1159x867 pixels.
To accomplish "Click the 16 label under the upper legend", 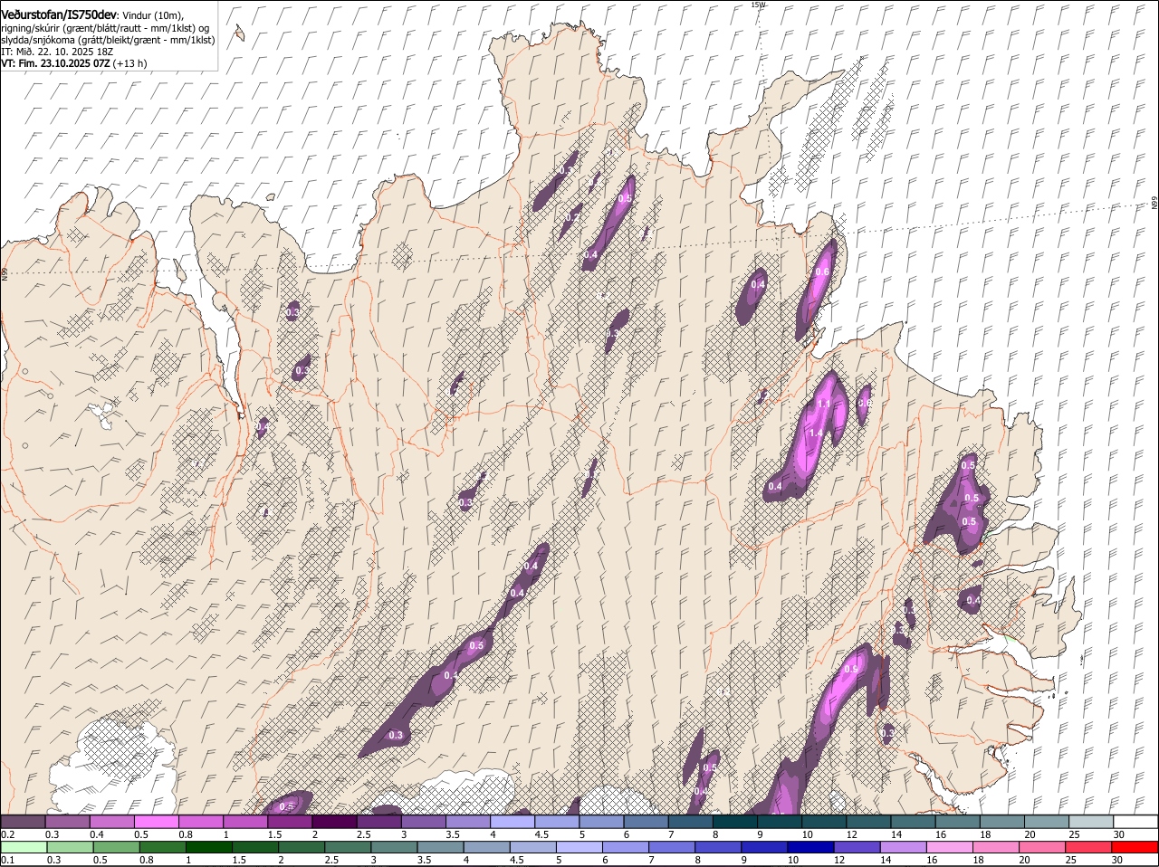I will click(942, 834).
